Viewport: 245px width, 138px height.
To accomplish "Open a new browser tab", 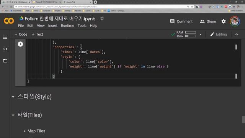I will (x=95, y=2).
